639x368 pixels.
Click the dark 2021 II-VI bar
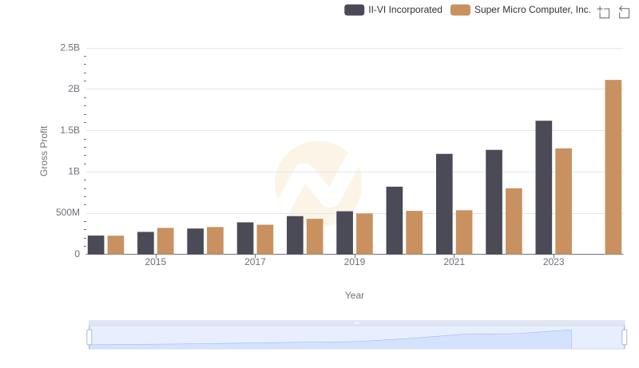(x=444, y=204)
